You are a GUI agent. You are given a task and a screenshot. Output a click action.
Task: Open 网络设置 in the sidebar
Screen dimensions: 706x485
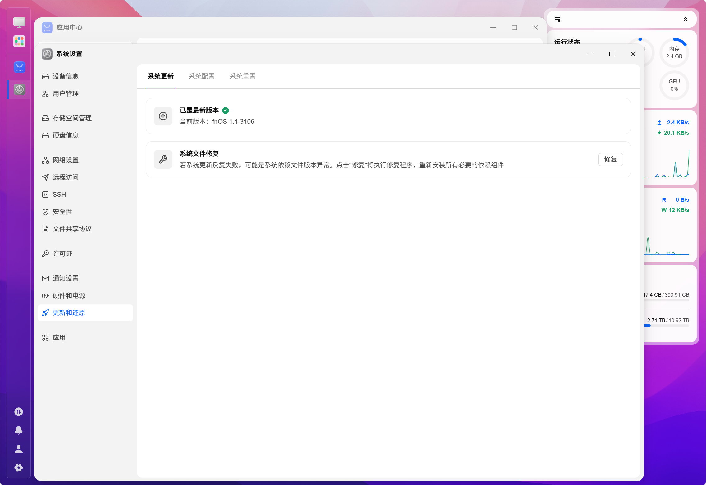85,160
